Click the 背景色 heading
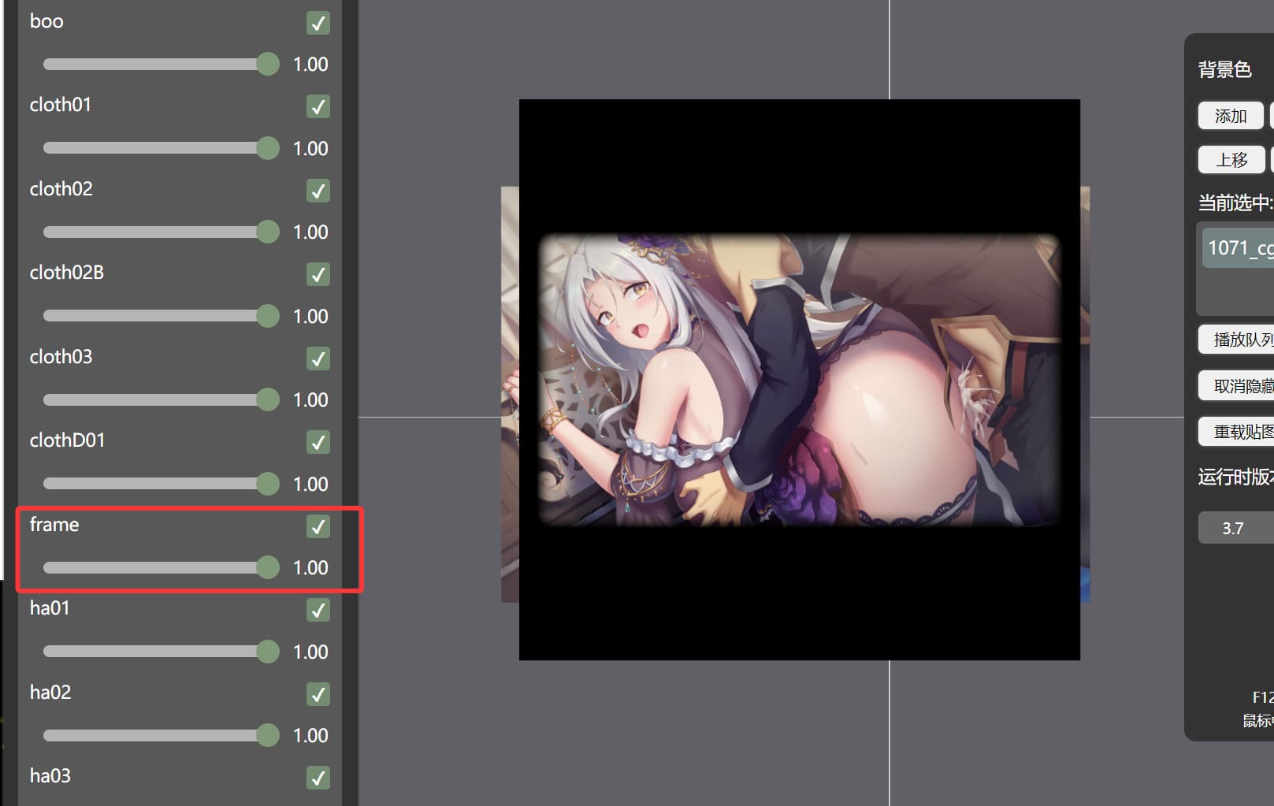Viewport: 1274px width, 806px height. 1224,70
